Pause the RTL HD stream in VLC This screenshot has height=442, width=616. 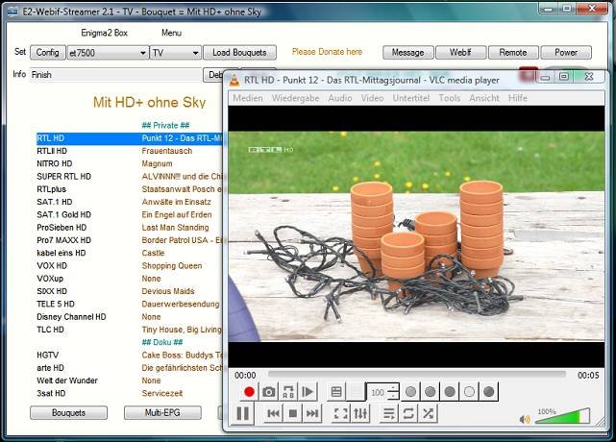tap(243, 413)
